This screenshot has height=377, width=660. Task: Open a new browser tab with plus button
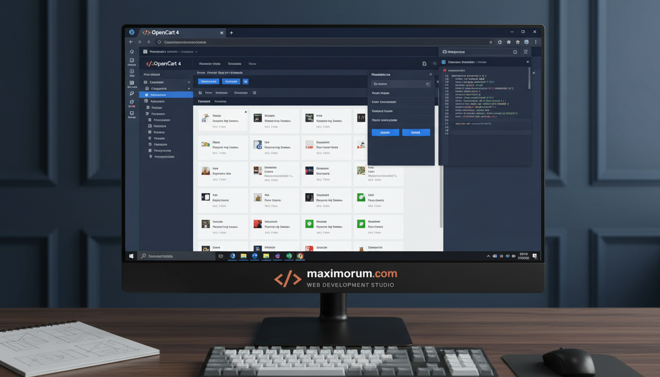click(231, 33)
